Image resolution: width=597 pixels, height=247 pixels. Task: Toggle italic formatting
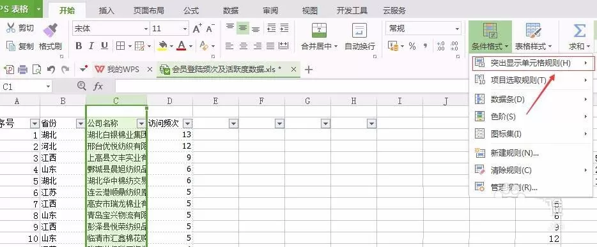point(91,46)
